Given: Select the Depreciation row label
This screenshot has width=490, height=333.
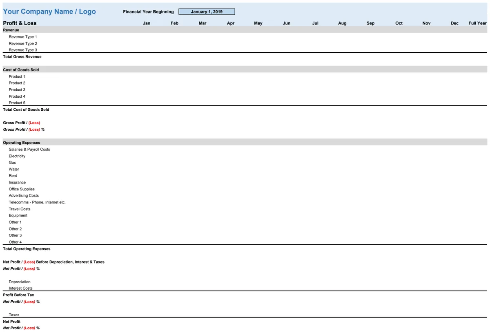Looking at the screenshot, I should [x=20, y=282].
